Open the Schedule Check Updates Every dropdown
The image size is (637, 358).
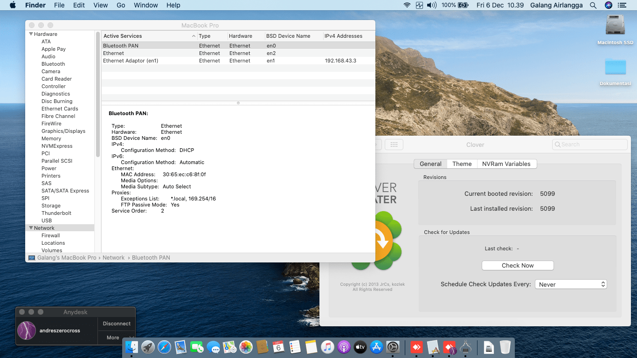point(571,284)
